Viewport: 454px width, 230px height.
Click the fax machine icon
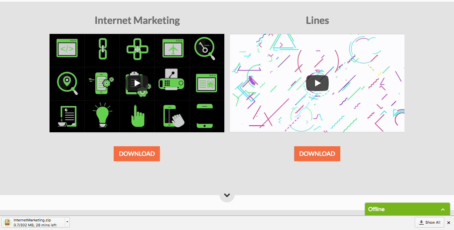click(x=171, y=80)
